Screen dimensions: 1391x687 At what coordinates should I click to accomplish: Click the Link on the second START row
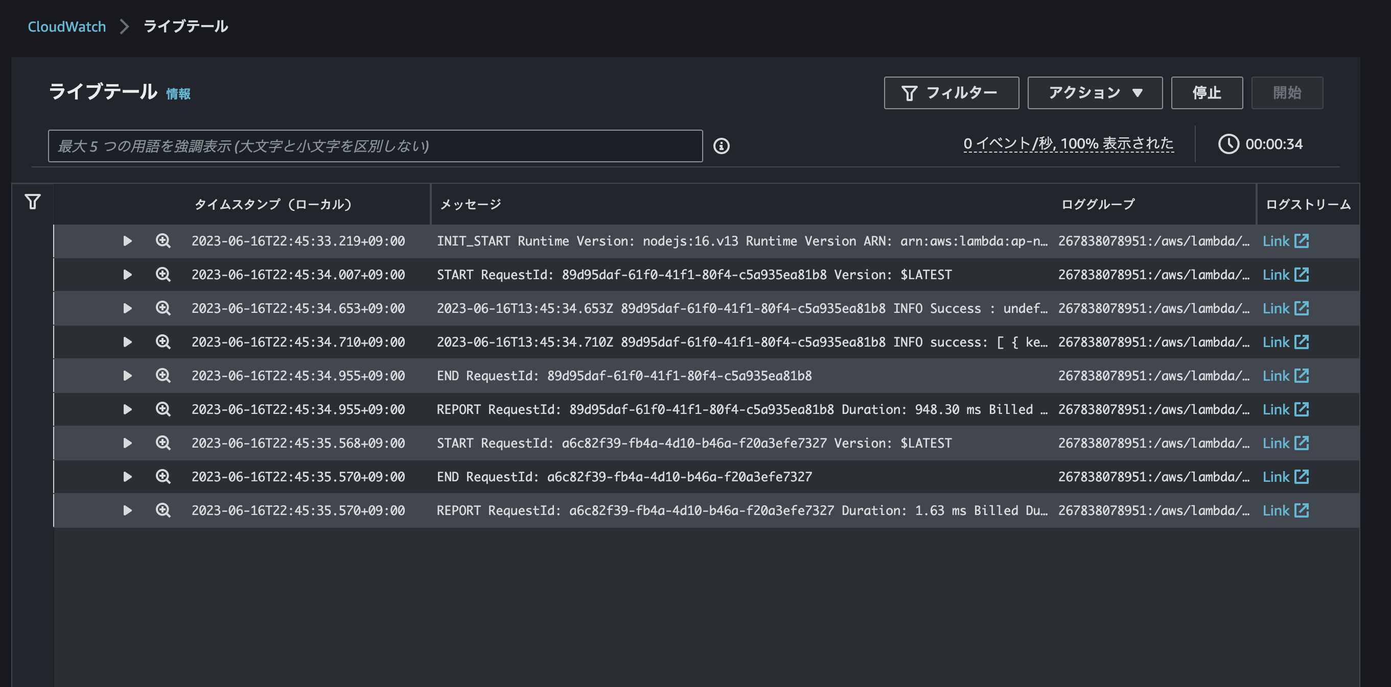tap(1276, 443)
